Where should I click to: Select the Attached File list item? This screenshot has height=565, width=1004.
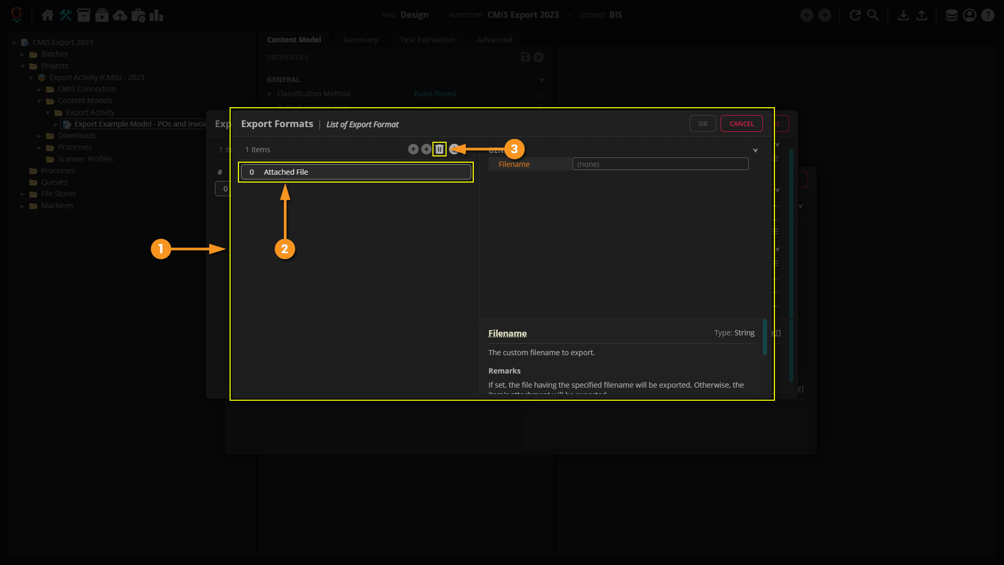click(x=356, y=172)
